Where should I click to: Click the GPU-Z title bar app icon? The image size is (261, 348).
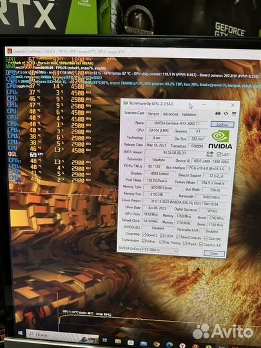click(x=126, y=103)
